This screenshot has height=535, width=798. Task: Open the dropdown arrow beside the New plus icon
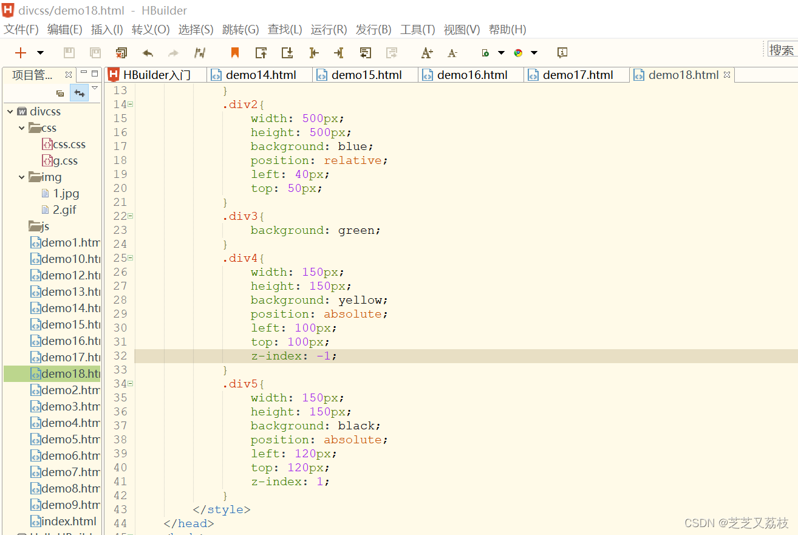click(40, 53)
